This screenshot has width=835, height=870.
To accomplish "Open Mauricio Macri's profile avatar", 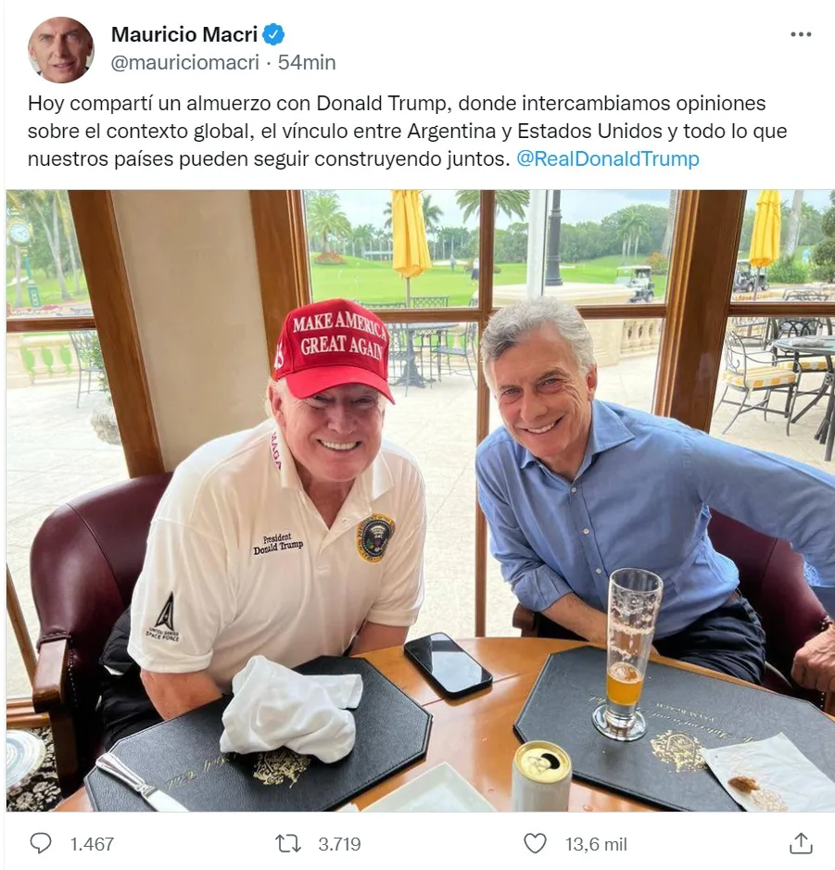I will coord(60,49).
